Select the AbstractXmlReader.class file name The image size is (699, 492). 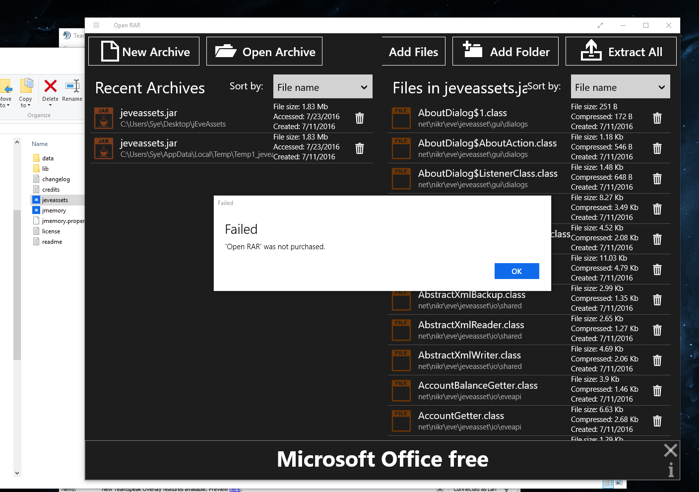pos(471,325)
